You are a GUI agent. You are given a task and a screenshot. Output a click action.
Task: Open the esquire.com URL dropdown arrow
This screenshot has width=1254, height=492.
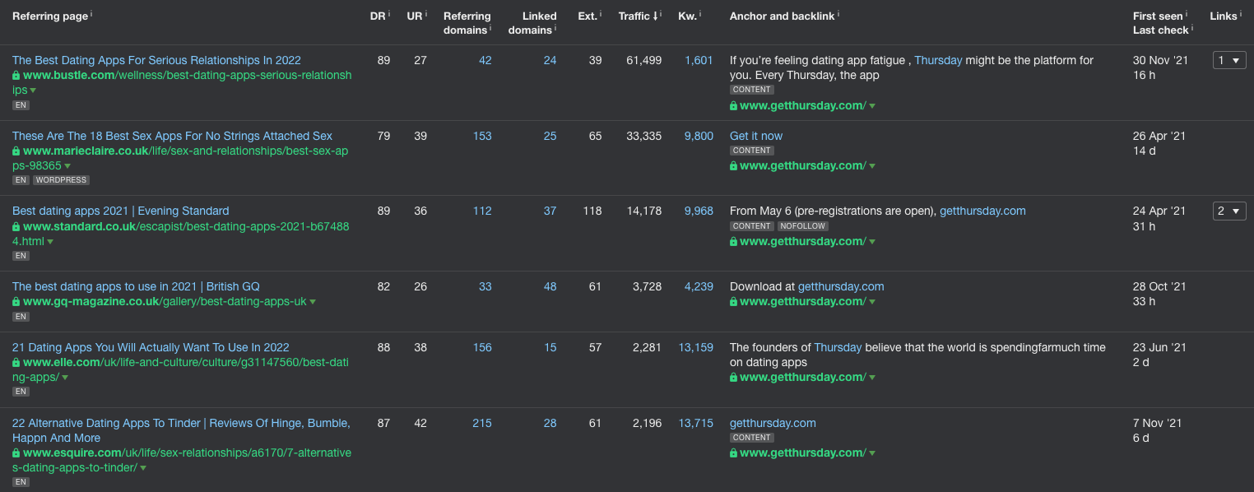click(143, 468)
